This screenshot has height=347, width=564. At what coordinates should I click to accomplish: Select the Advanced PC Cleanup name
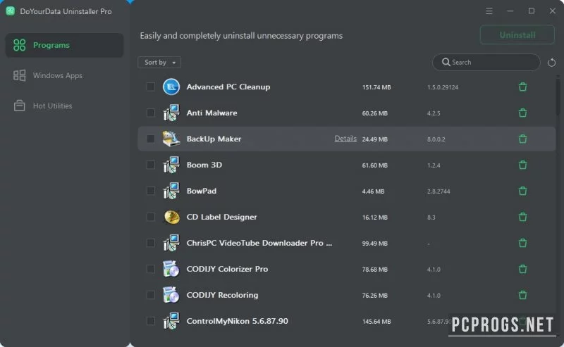pos(228,87)
